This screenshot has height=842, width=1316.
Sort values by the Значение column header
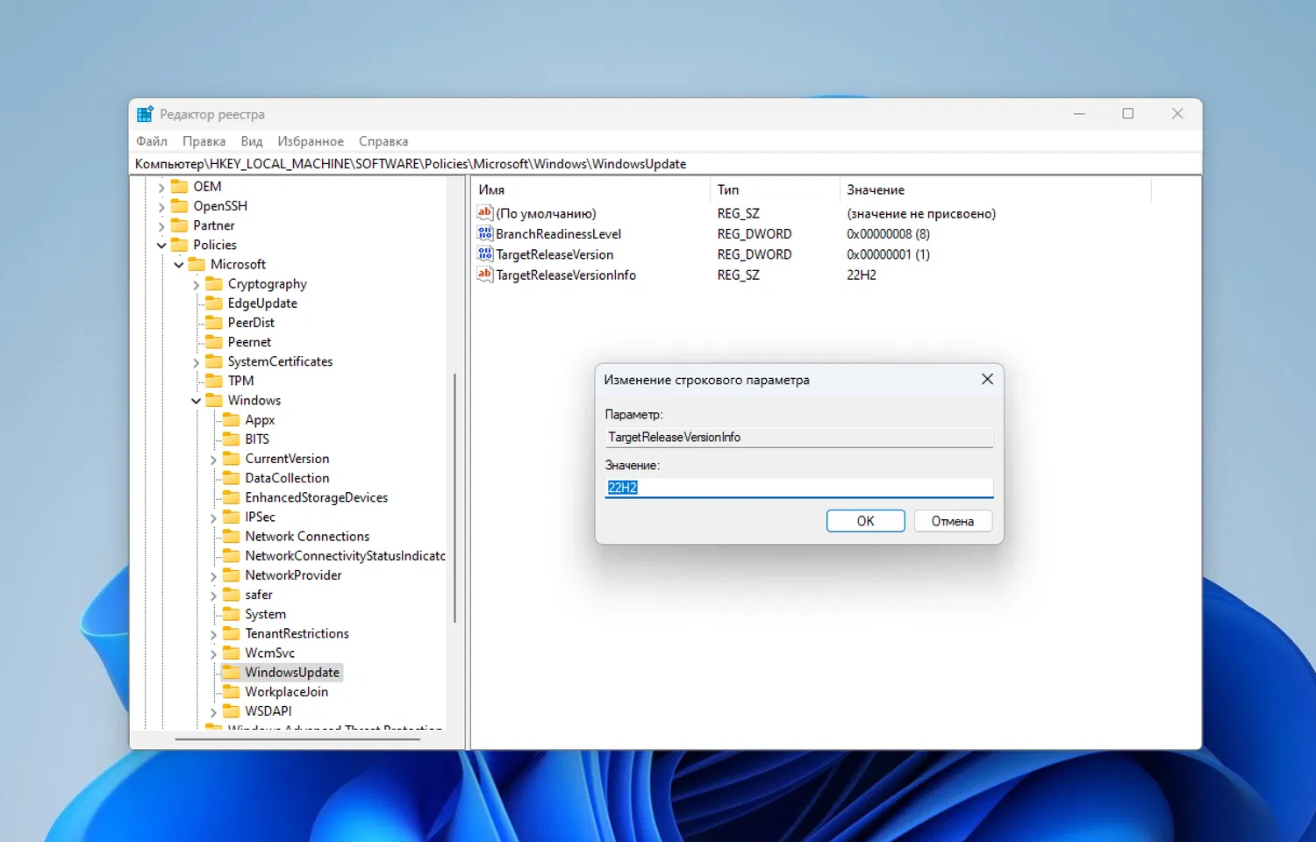(x=995, y=189)
